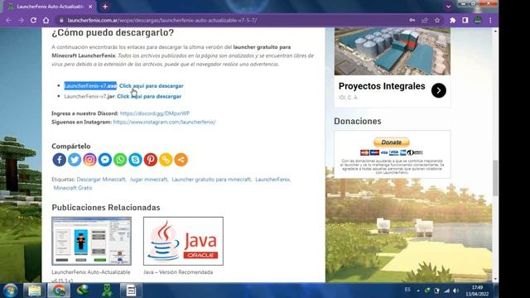Click the page vertical scrollbar thumb
530x298 pixels.
pyautogui.click(x=495, y=178)
